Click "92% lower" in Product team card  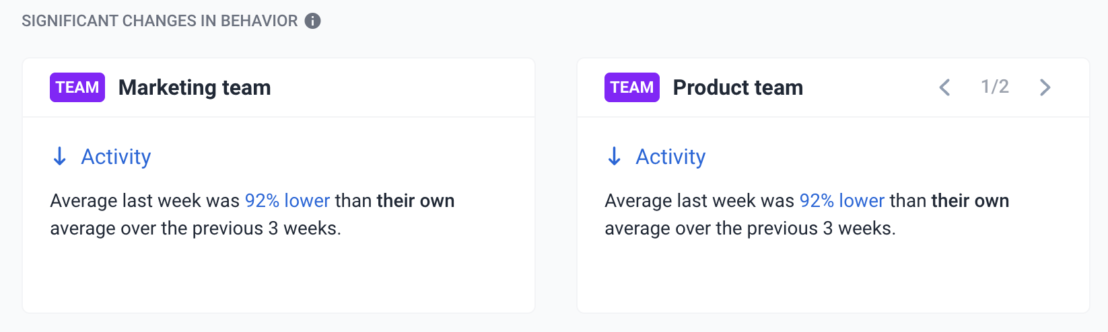pos(842,201)
